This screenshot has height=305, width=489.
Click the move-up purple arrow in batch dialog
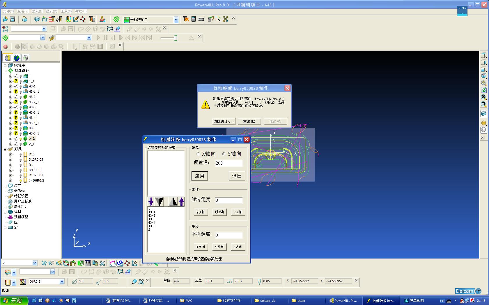(182, 201)
